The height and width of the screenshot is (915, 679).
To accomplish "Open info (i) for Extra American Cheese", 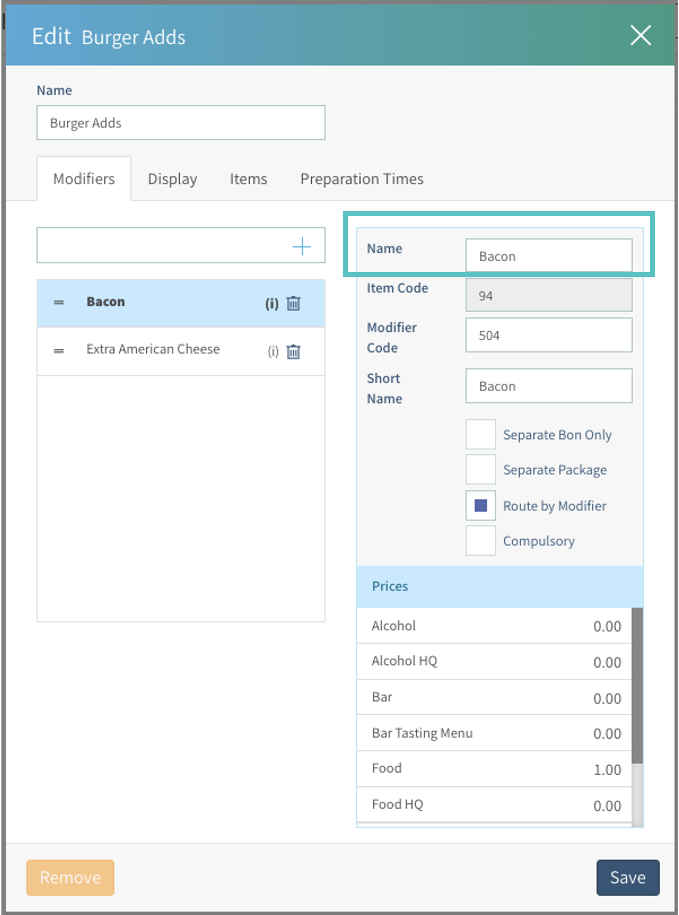I will [273, 352].
